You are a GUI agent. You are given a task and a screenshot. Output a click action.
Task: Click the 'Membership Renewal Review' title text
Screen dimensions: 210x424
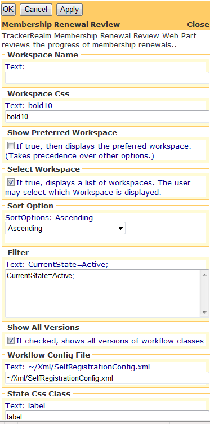click(x=61, y=25)
